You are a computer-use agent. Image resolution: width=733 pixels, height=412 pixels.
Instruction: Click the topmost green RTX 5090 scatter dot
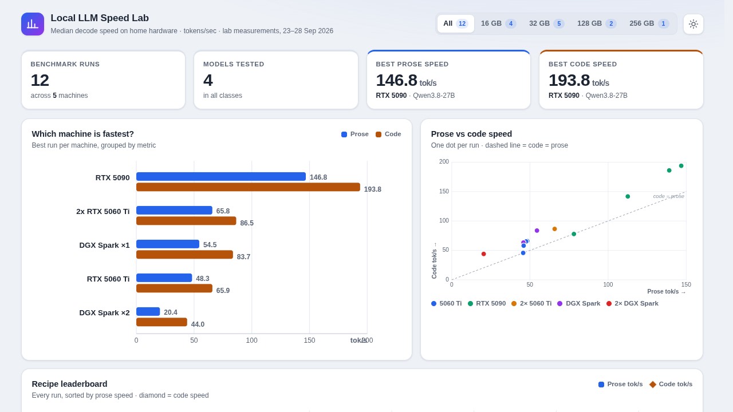point(681,166)
